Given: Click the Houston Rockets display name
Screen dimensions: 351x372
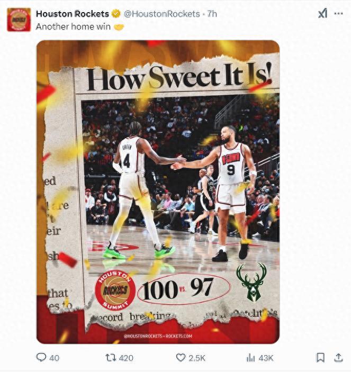Looking at the screenshot, I should coord(73,14).
